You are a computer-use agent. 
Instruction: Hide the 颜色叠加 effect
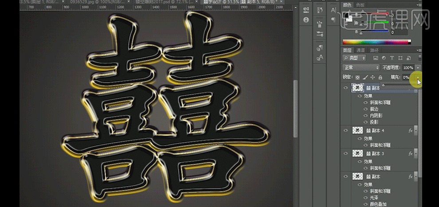[x=365, y=204]
